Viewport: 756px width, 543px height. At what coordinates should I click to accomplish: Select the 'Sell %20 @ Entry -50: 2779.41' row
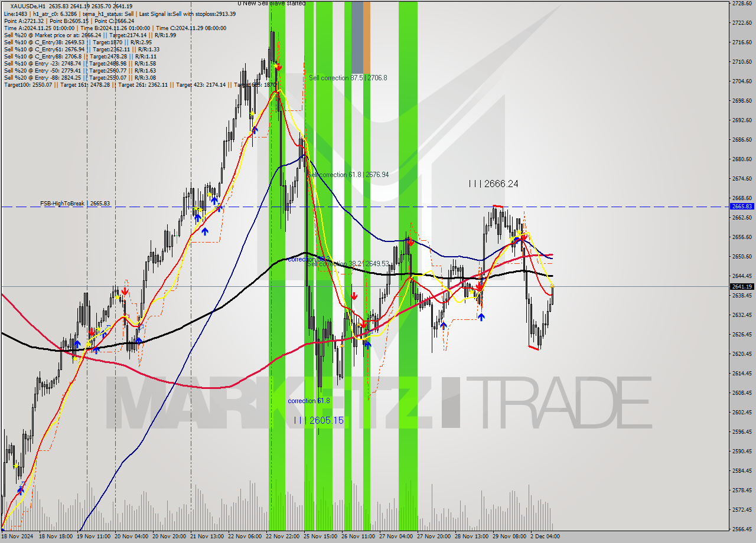pyautogui.click(x=80, y=70)
